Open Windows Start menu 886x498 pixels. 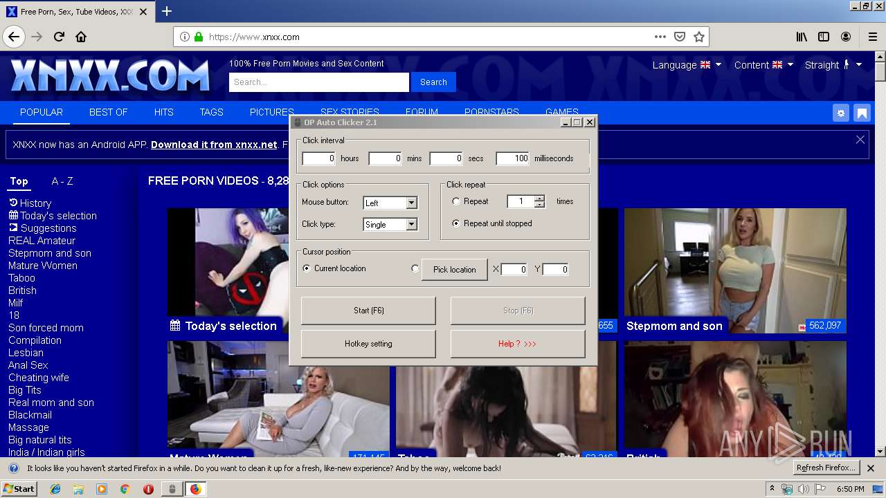pos(19,489)
